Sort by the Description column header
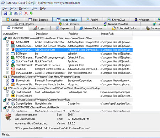 [51, 34]
